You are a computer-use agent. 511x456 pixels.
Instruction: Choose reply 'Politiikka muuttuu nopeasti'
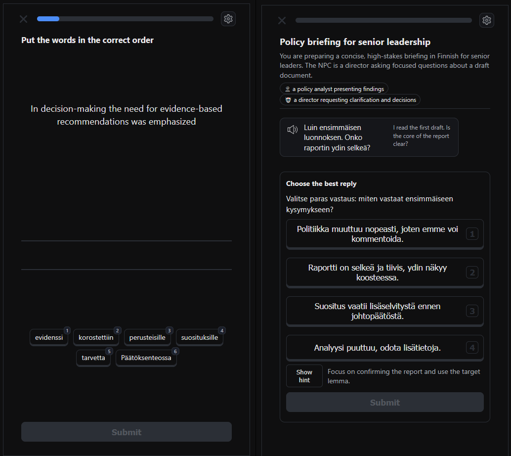(384, 234)
